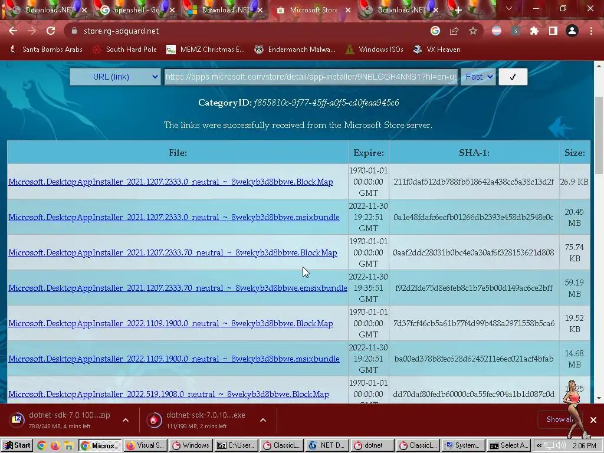Expand options for dotnet-sdk zip download
604x453 pixels.
click(x=126, y=420)
